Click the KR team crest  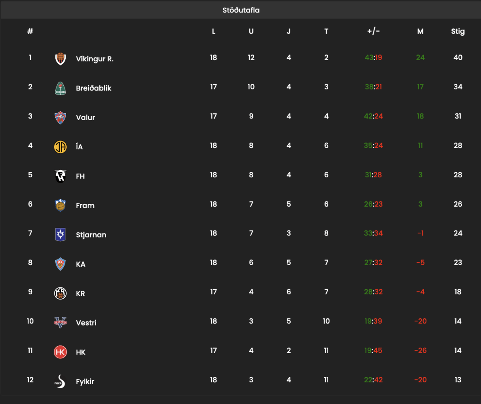click(x=60, y=293)
